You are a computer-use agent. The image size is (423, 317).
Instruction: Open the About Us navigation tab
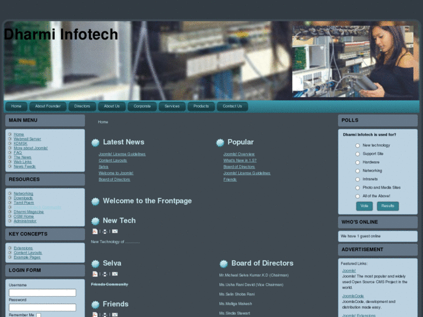pyautogui.click(x=112, y=106)
